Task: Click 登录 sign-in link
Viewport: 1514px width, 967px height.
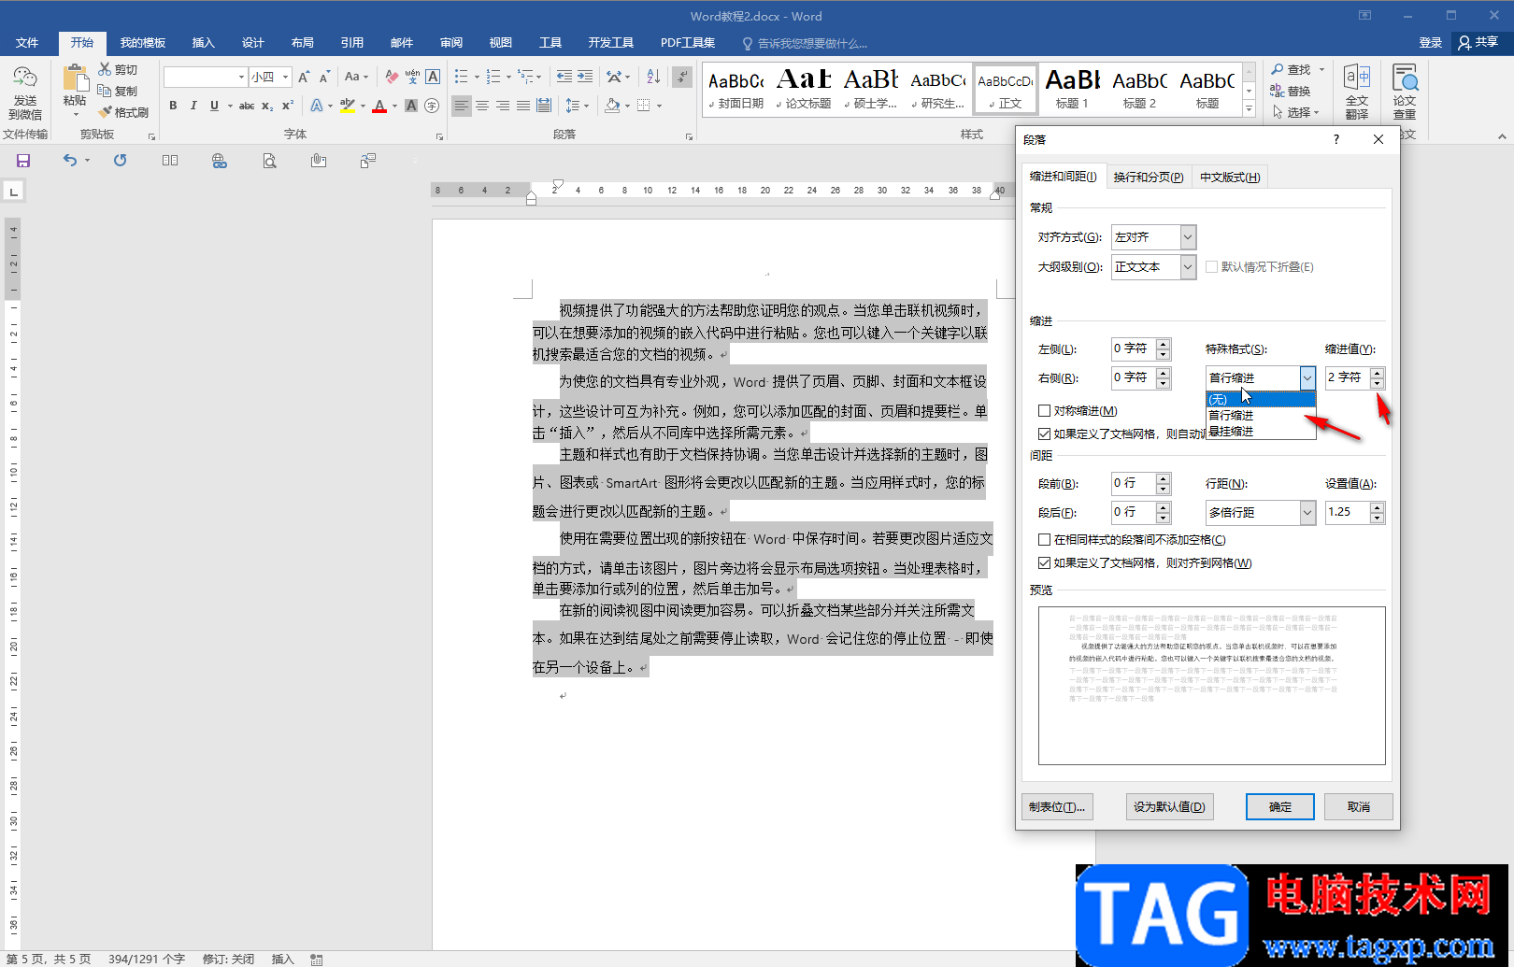Action: pos(1430,43)
